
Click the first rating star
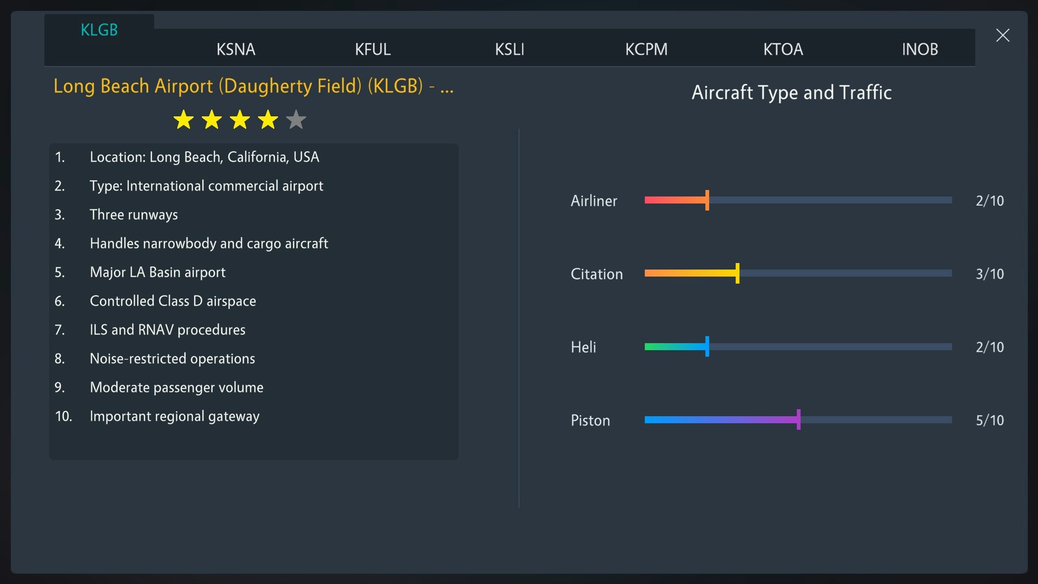(183, 120)
